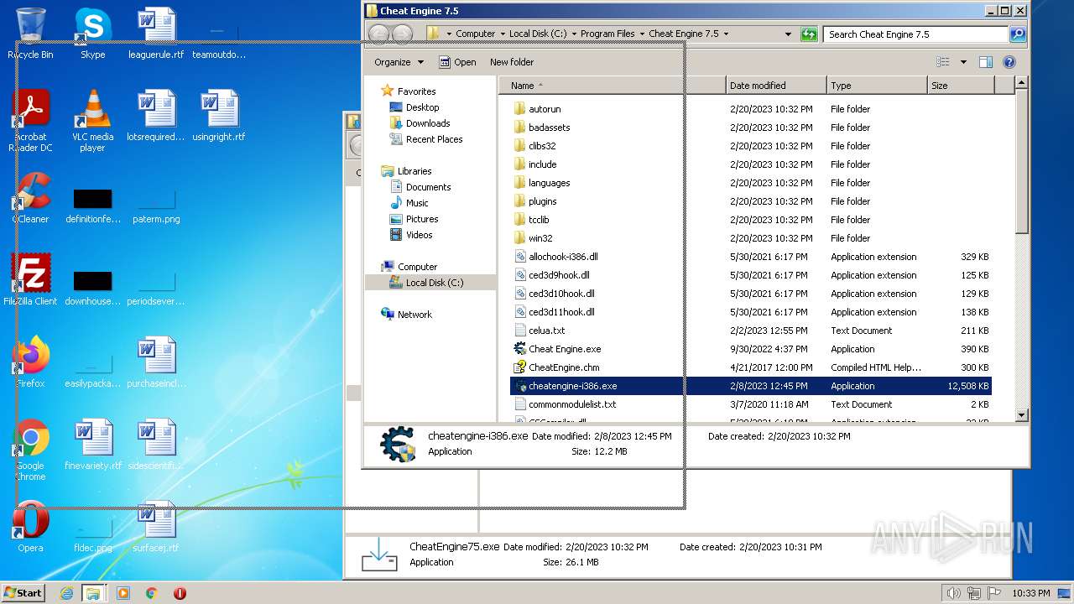Screen dimensions: 1074x604
Task: Open Internet Explorer from taskbar
Action: coord(66,593)
